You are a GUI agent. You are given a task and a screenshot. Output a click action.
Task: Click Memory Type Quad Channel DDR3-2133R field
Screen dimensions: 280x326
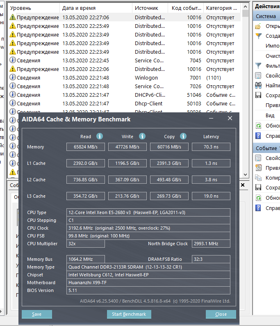click(x=148, y=267)
